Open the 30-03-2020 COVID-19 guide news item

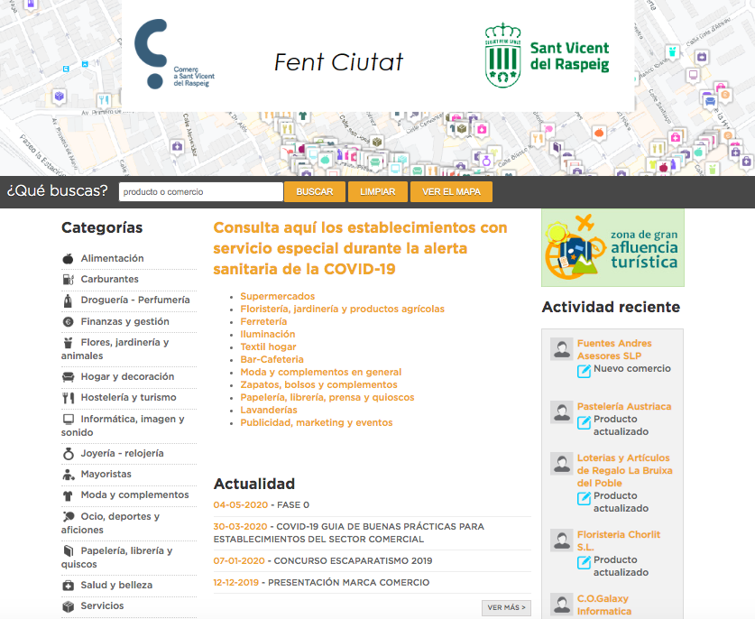click(348, 532)
